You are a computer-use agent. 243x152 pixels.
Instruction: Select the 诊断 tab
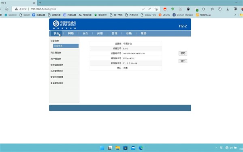click(x=129, y=33)
